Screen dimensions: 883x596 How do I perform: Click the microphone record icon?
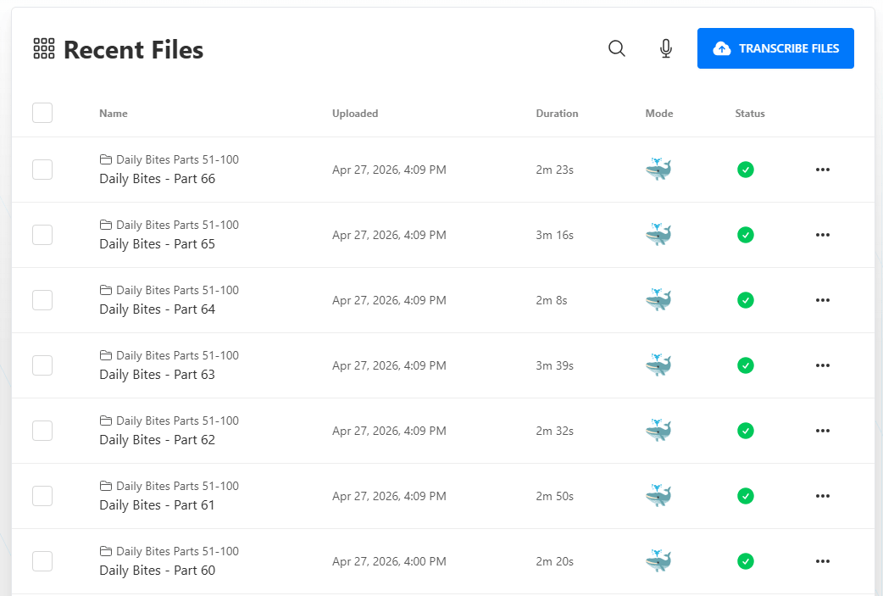coord(665,48)
